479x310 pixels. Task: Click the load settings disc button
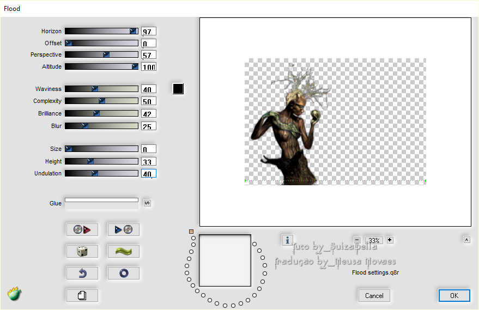point(82,229)
